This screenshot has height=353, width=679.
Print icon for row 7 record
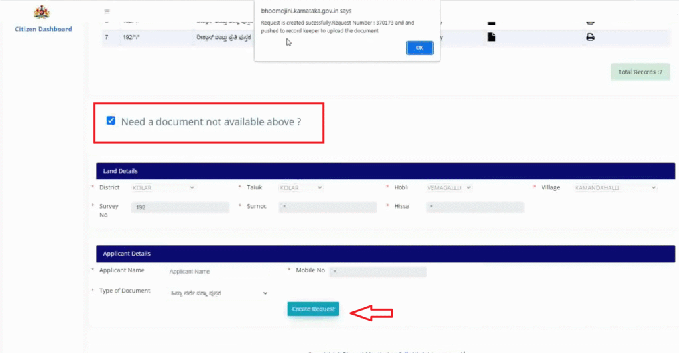[x=590, y=37]
